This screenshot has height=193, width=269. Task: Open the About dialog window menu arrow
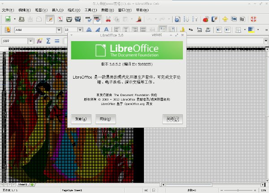72,35
